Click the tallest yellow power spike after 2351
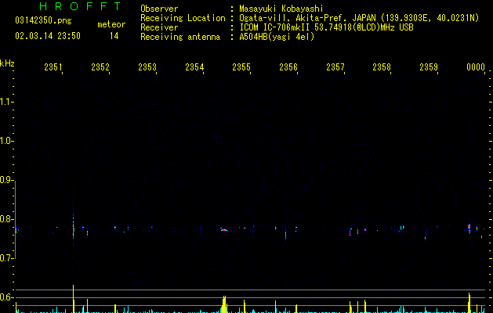This screenshot has width=493, height=313. 73,299
